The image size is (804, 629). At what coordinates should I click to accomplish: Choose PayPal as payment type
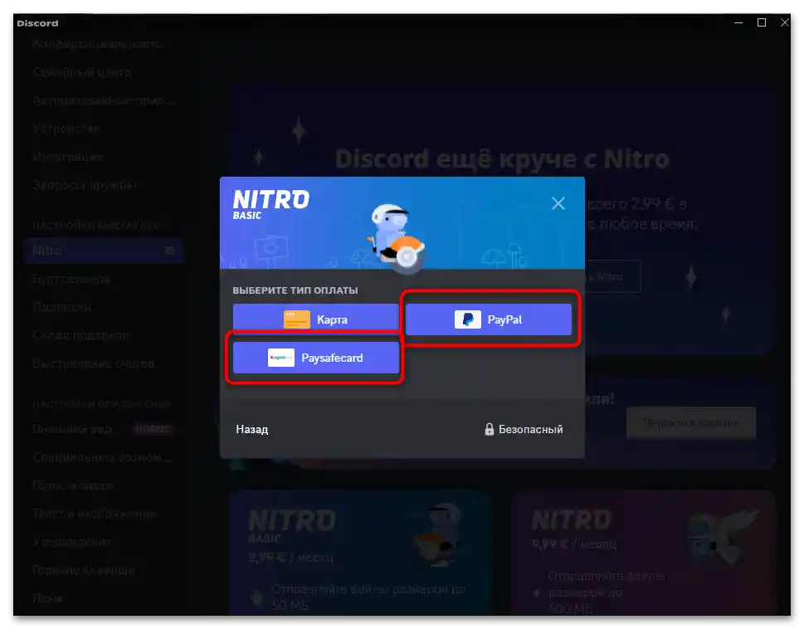tap(488, 319)
